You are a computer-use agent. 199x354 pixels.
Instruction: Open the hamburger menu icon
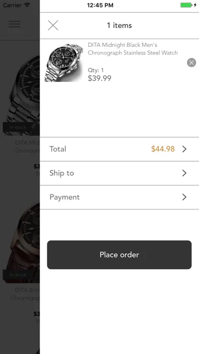(x=15, y=24)
